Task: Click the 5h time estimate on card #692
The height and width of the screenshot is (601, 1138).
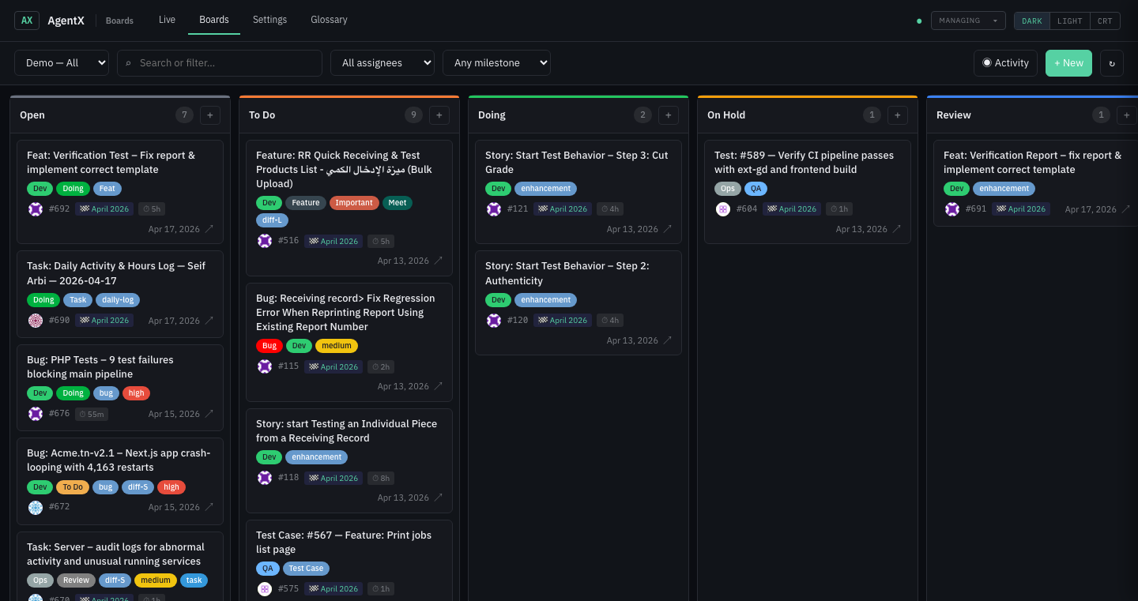Action: pyautogui.click(x=152, y=209)
